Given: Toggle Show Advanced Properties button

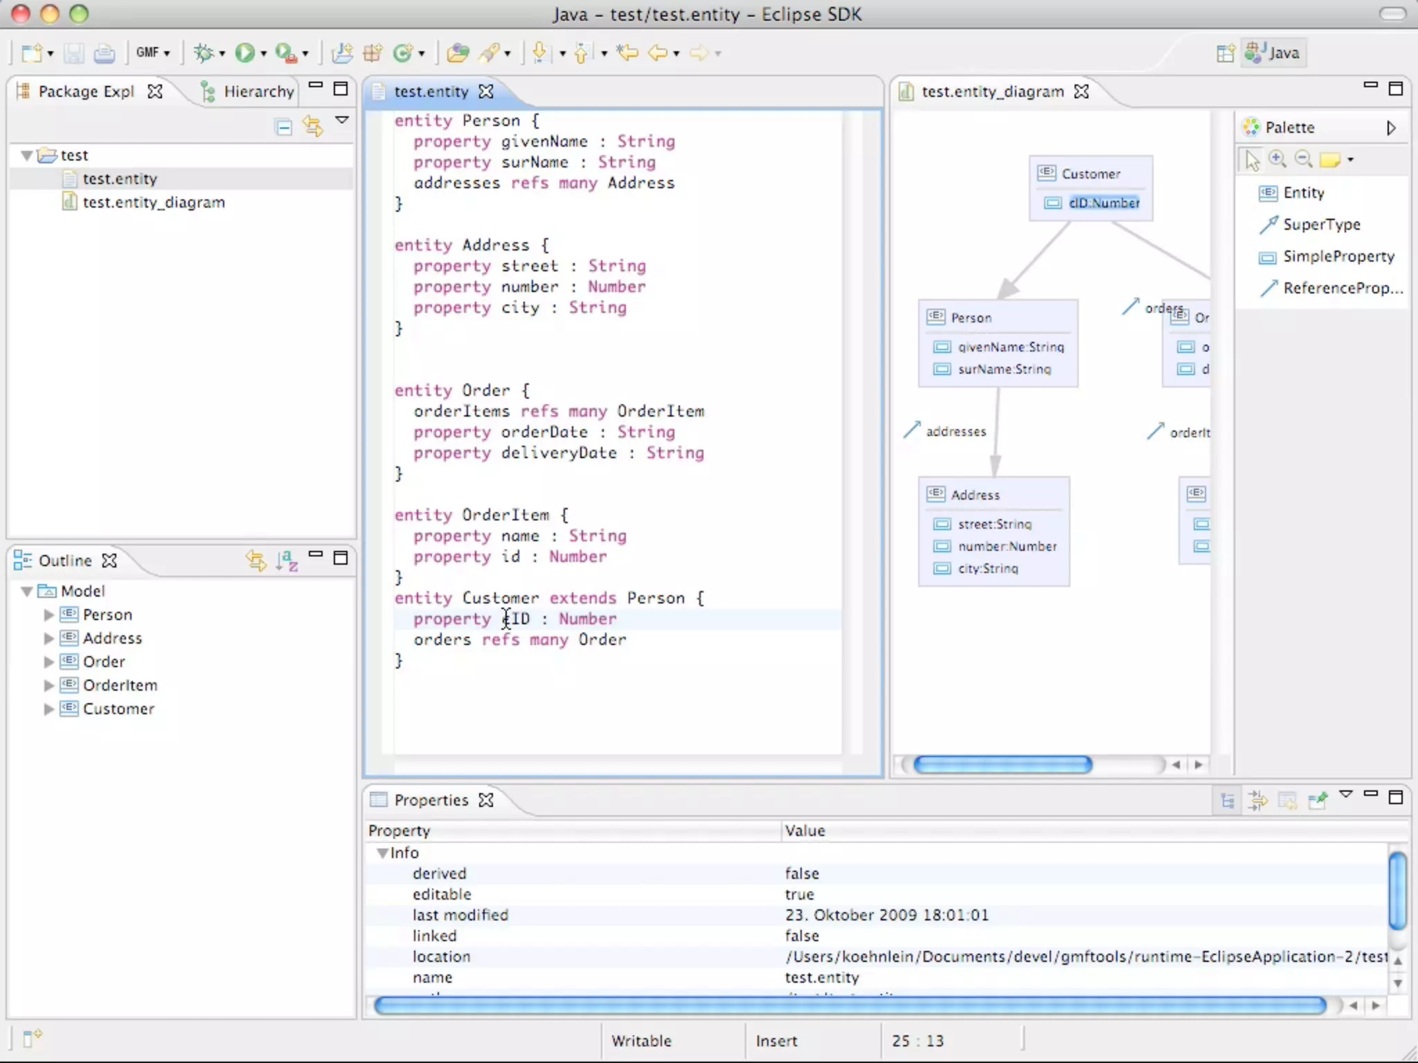Looking at the screenshot, I should (x=1257, y=801).
